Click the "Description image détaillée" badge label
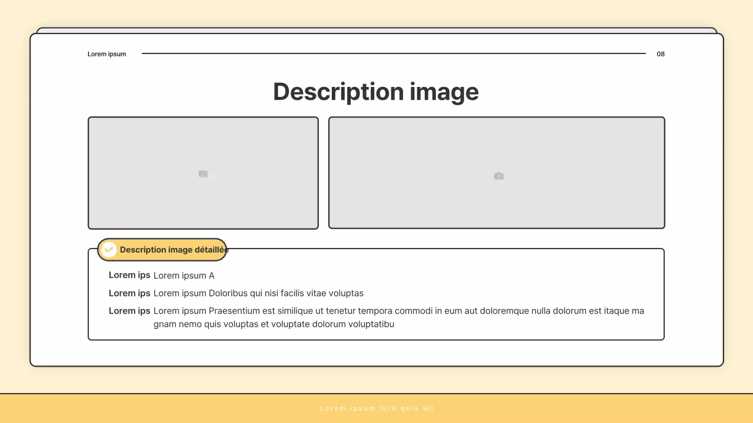Screen dimensions: 753x423 (x=174, y=250)
